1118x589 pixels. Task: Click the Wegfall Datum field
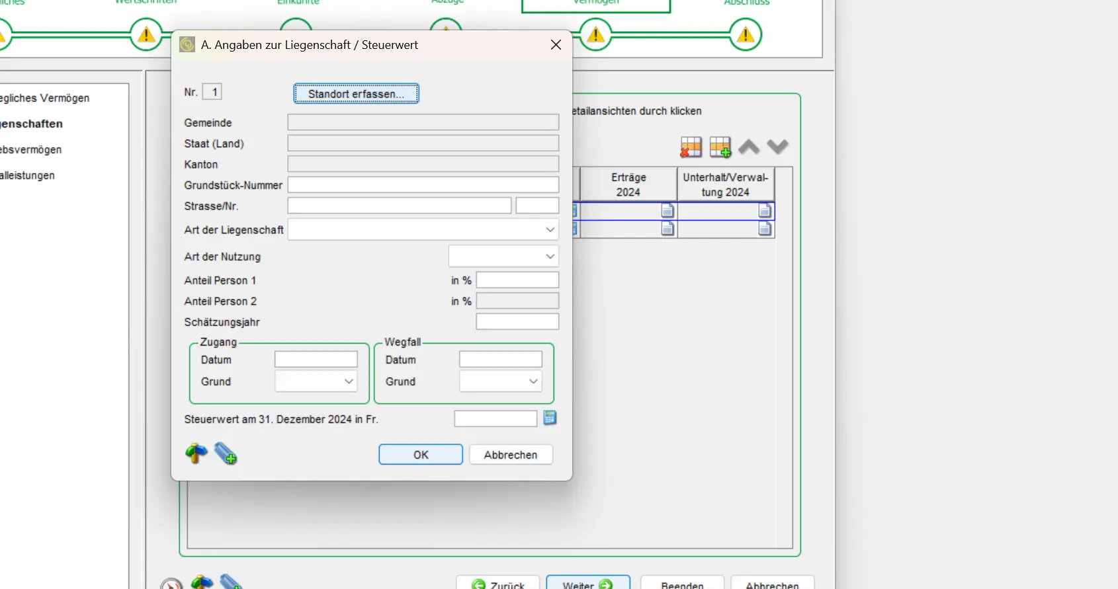501,360
